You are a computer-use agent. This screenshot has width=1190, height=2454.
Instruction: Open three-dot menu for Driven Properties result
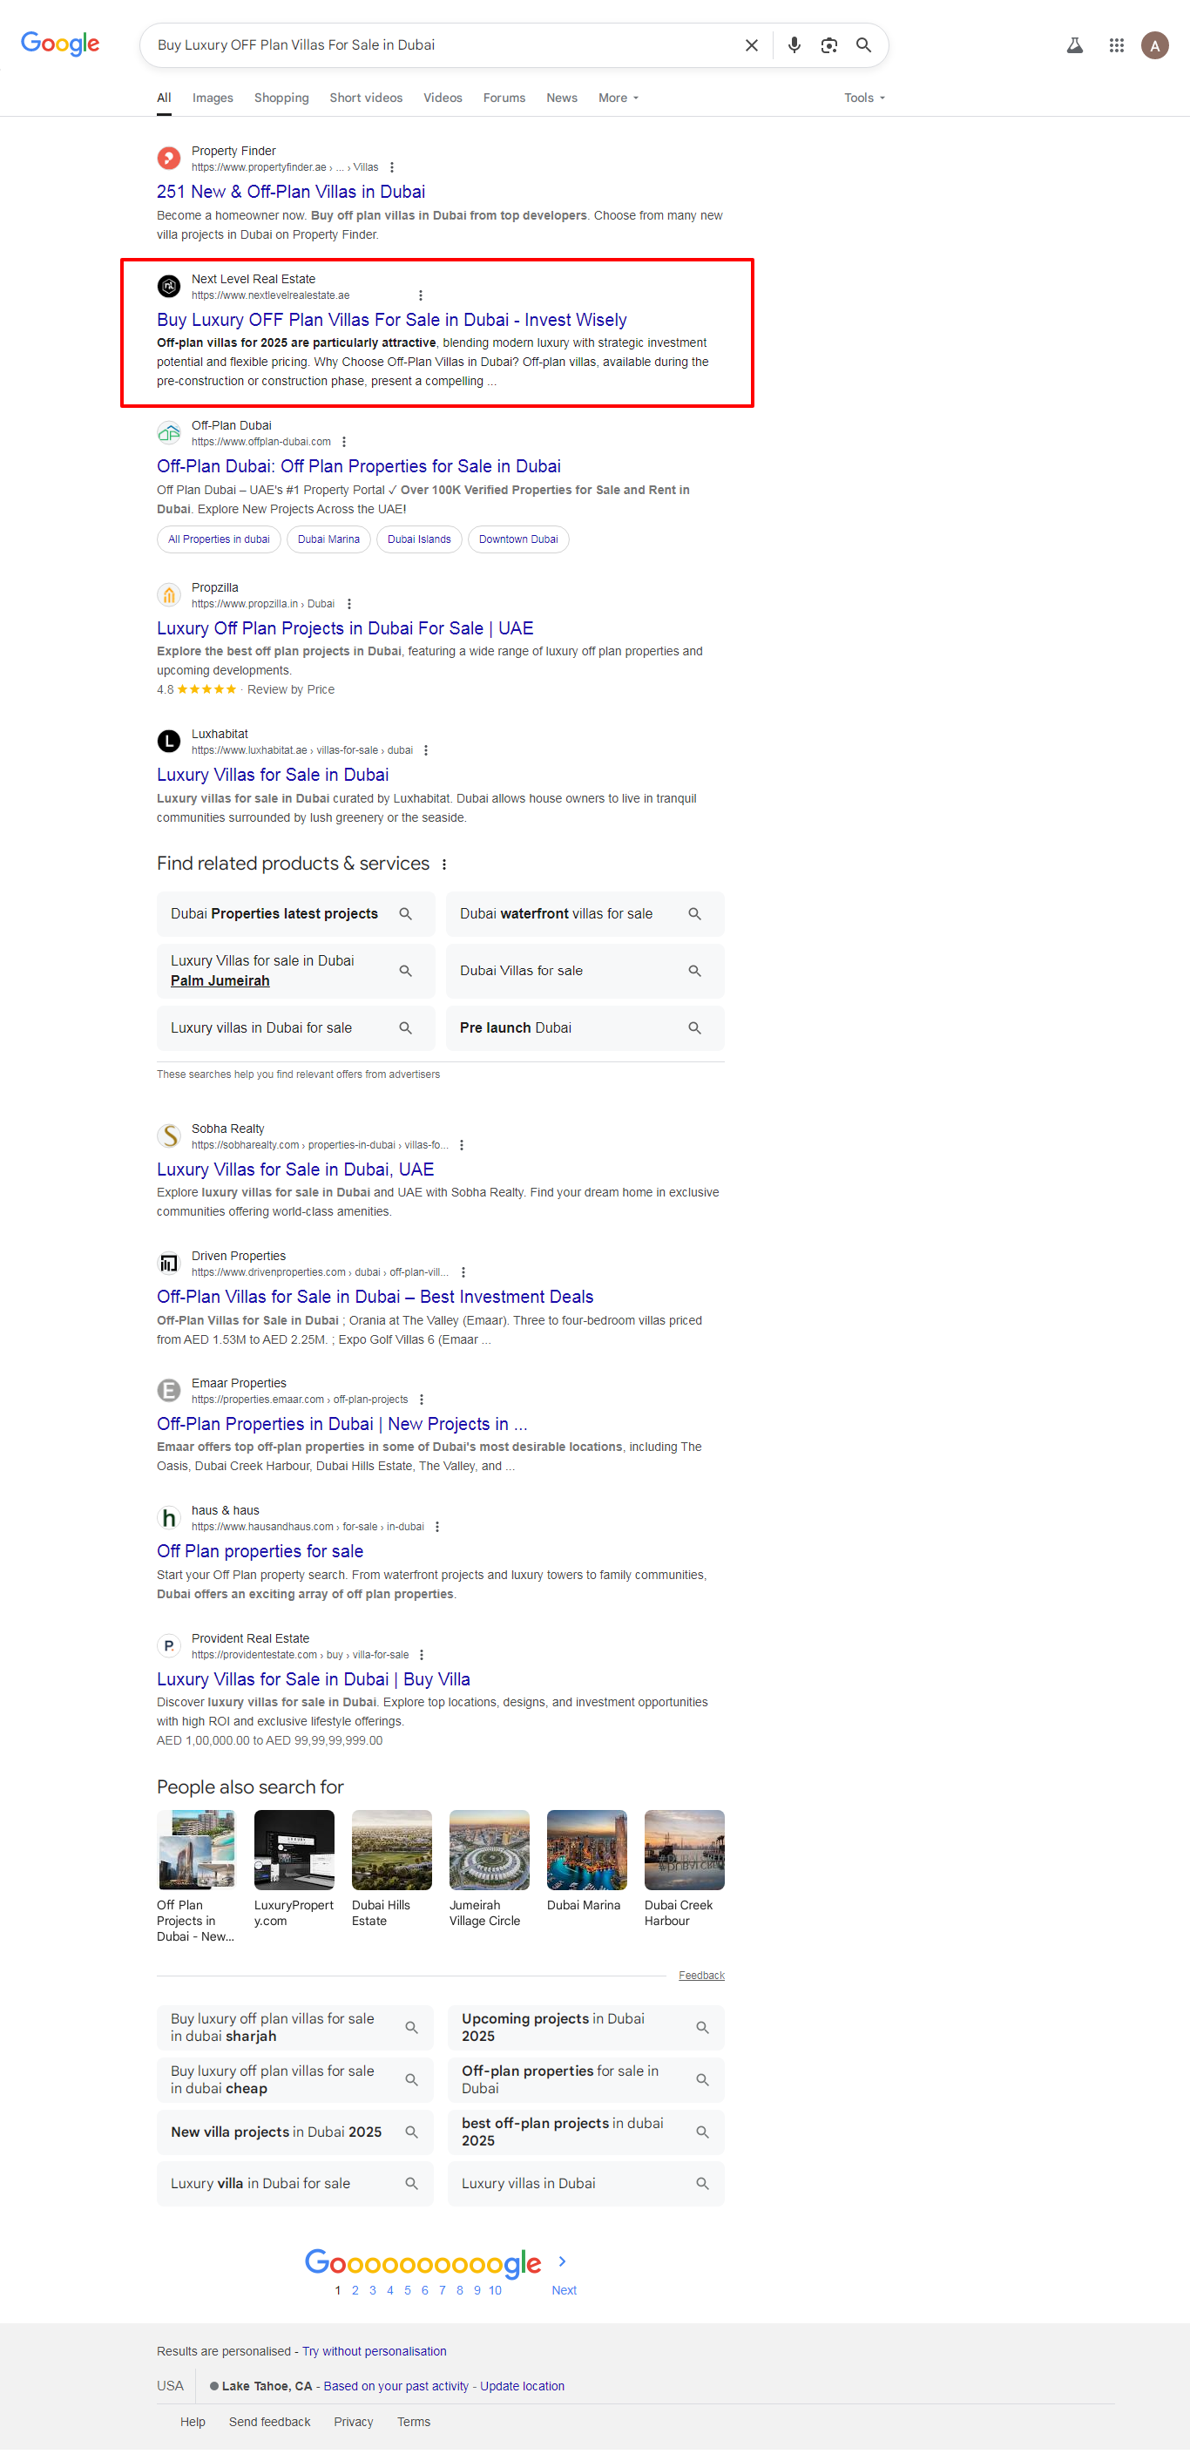(463, 1272)
